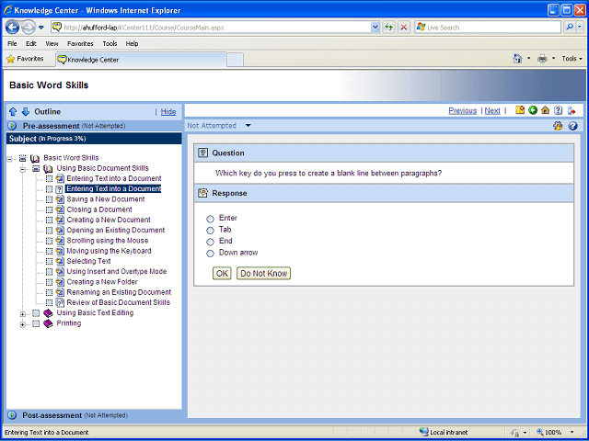Expand the Using Basic Text Editing node
Image resolution: width=589 pixels, height=441 pixels.
(x=23, y=314)
